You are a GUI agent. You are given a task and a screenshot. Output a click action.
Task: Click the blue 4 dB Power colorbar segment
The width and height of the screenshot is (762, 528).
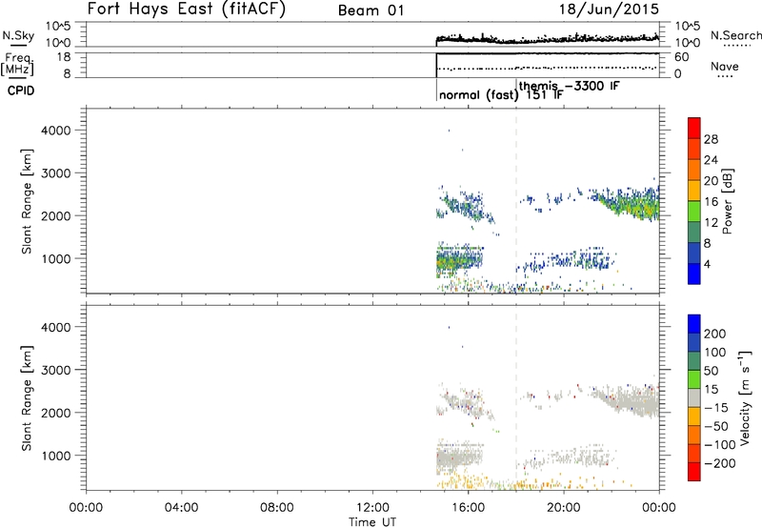694,274
